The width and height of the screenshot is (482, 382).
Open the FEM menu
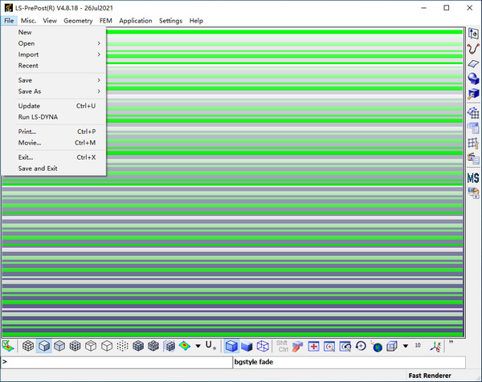pyautogui.click(x=105, y=21)
